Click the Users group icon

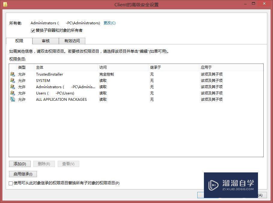coord(13,93)
